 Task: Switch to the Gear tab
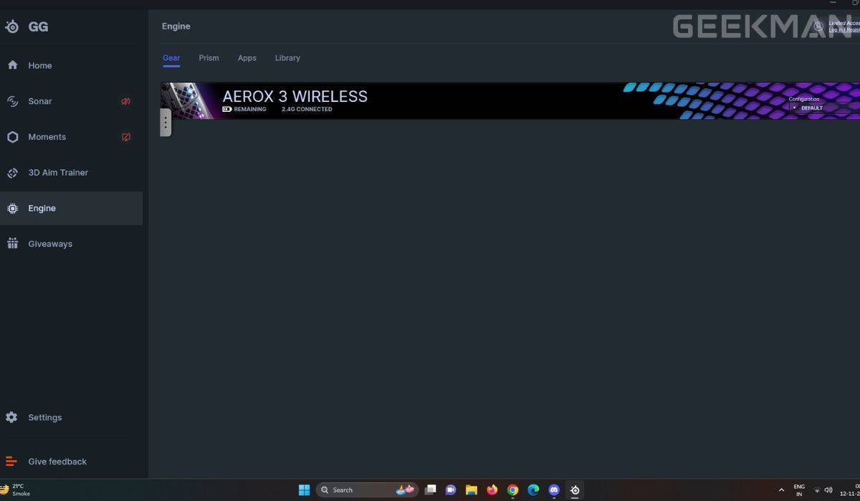pos(171,58)
